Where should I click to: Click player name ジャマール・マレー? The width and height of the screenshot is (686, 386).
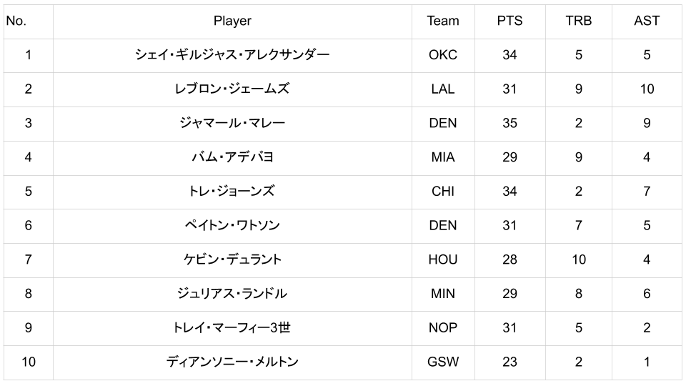click(x=232, y=123)
